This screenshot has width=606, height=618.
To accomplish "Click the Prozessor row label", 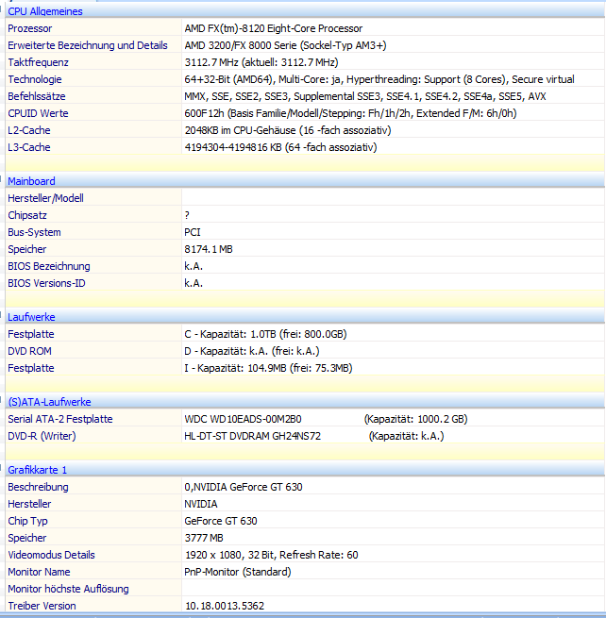I will click(29, 28).
